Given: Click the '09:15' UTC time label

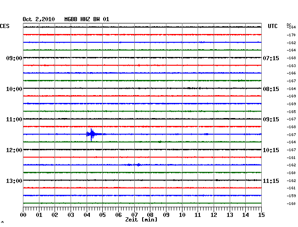Looking at the screenshot, I should point(271,119).
